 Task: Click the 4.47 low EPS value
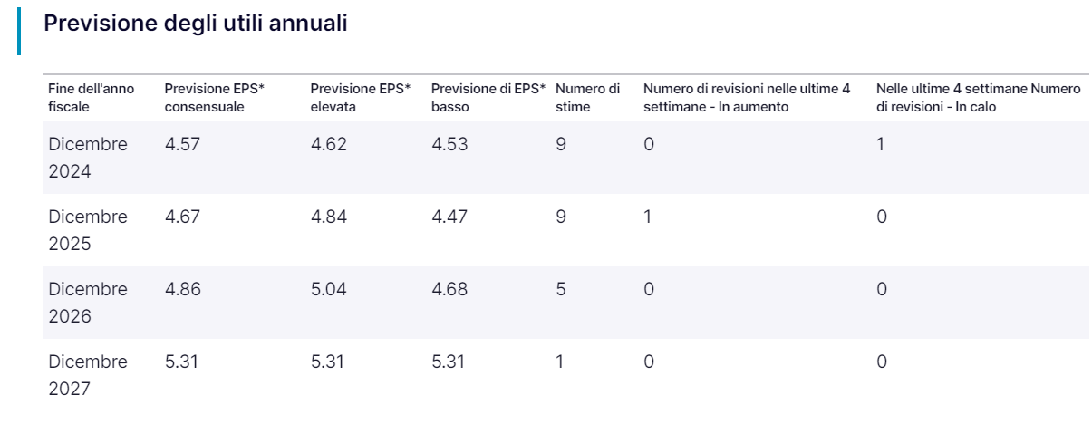click(x=449, y=217)
